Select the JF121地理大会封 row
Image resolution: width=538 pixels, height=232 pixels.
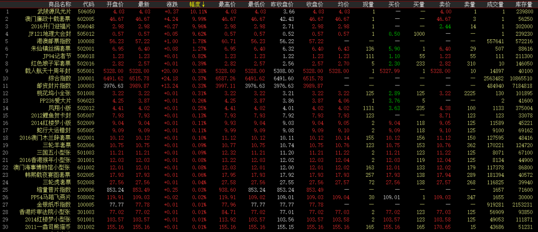pos(269,34)
